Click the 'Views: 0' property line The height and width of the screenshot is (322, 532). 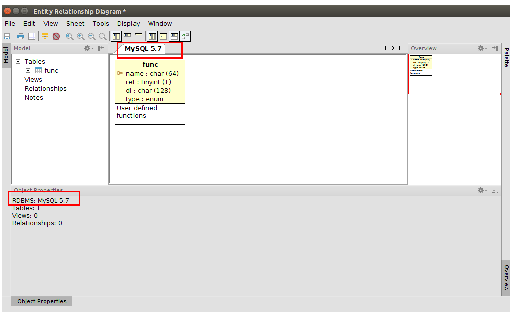[x=25, y=216]
